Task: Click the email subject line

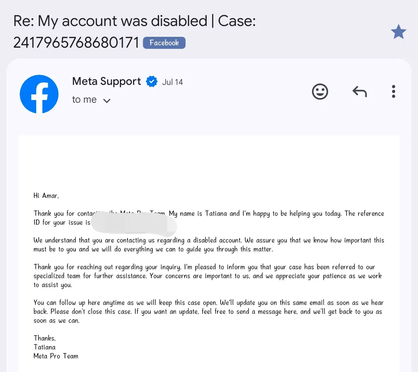Action: [134, 31]
